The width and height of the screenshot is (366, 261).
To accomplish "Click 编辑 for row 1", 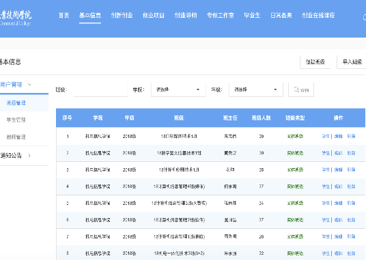I will pyautogui.click(x=339, y=136).
